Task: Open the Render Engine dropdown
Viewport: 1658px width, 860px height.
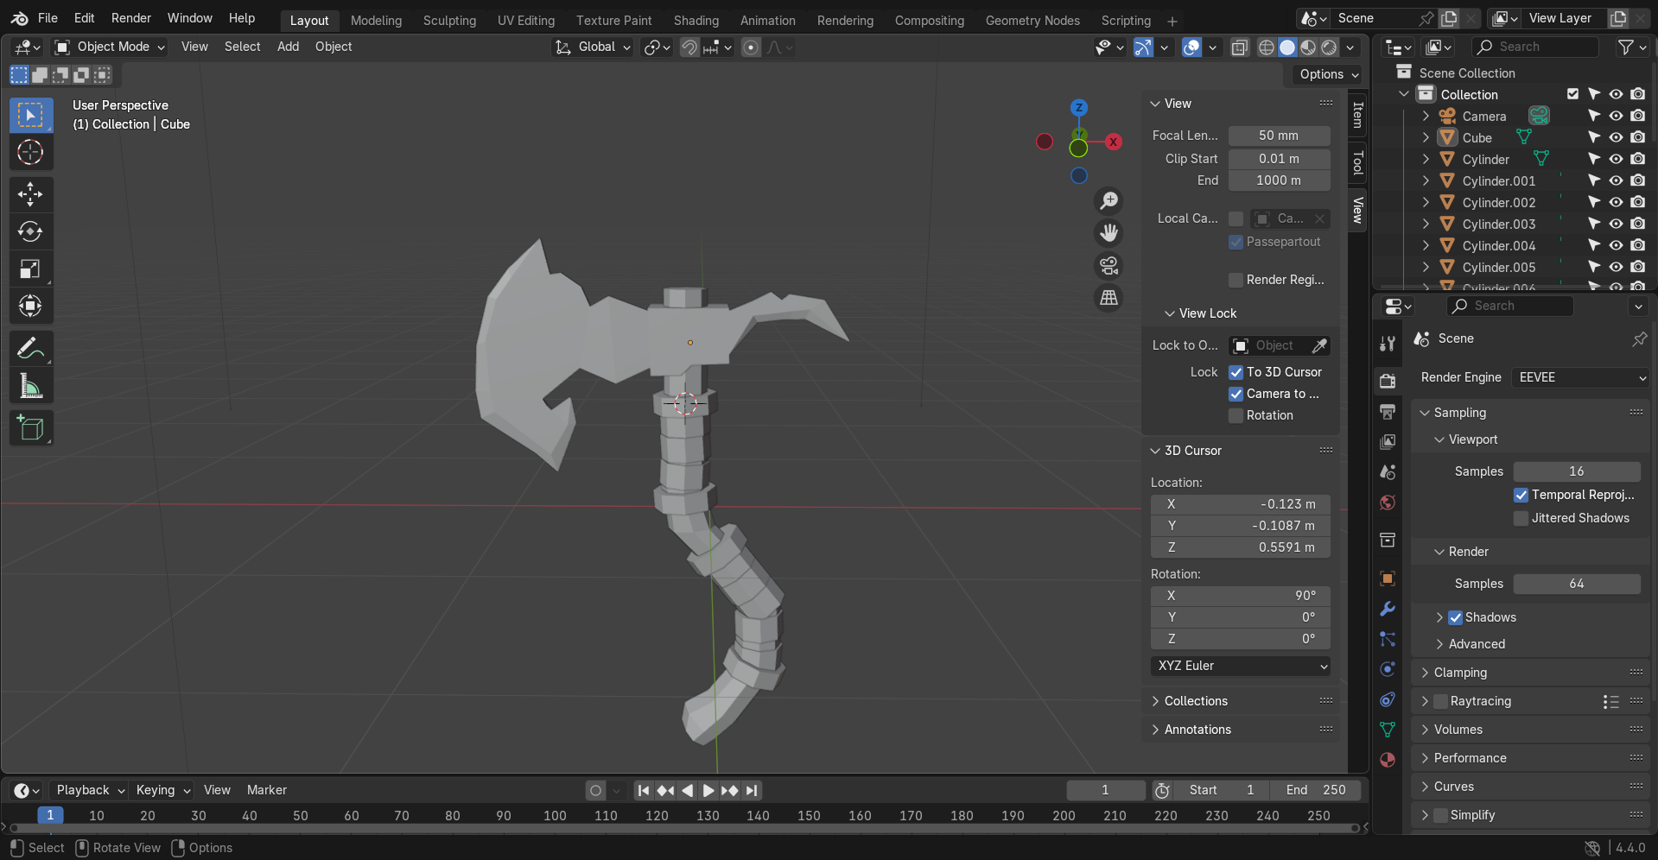Action: point(1579,377)
